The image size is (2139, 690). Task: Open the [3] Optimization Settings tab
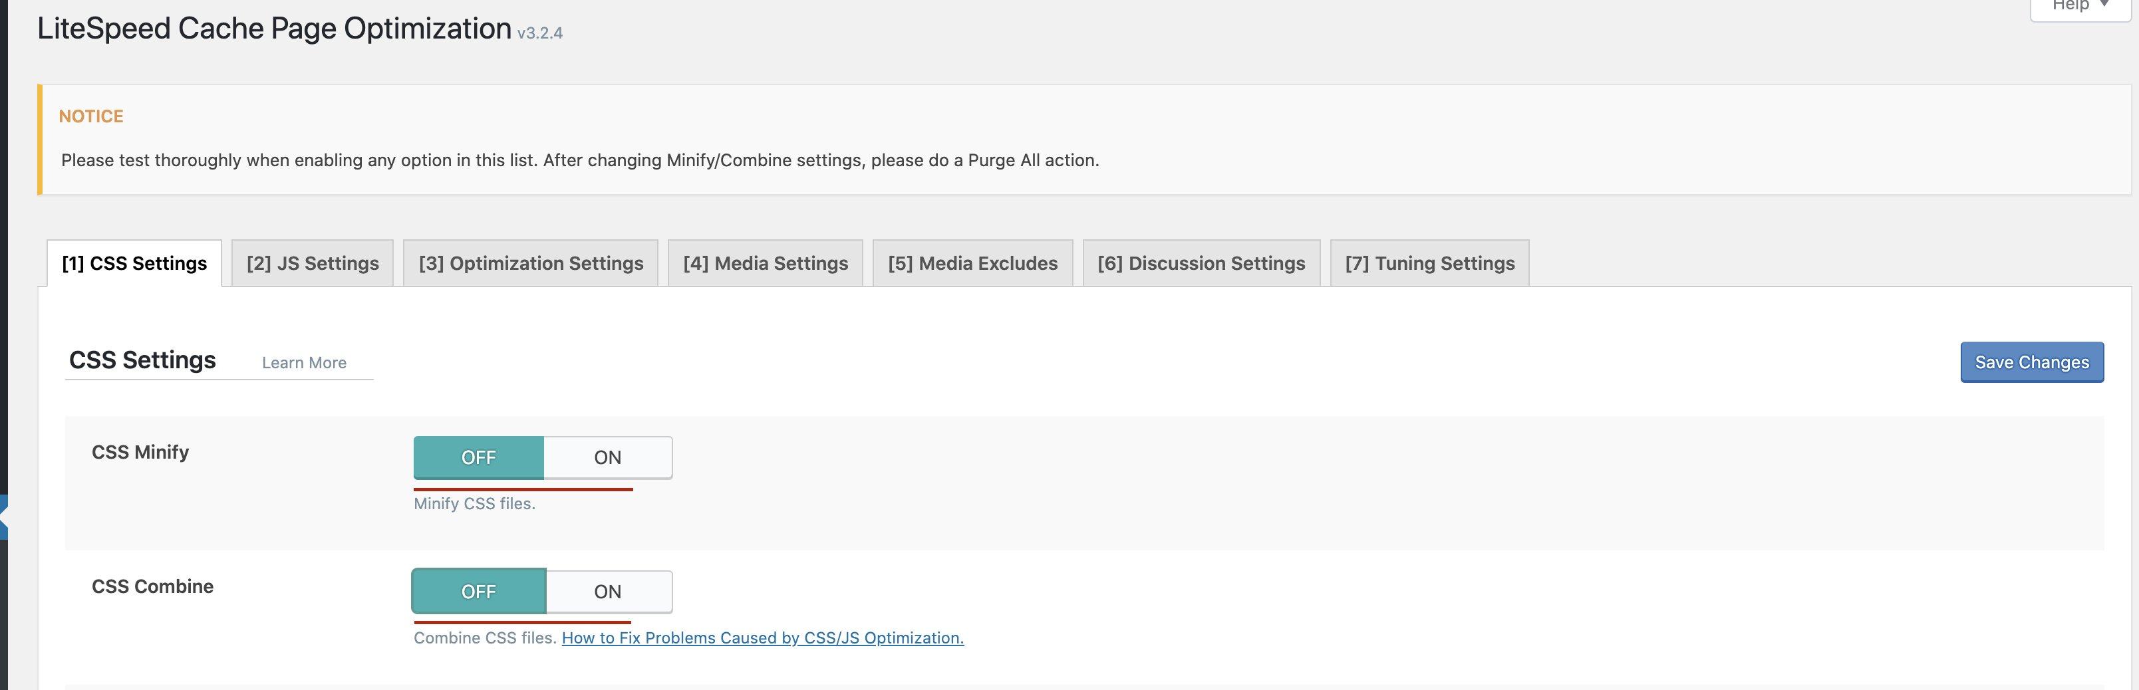[531, 263]
